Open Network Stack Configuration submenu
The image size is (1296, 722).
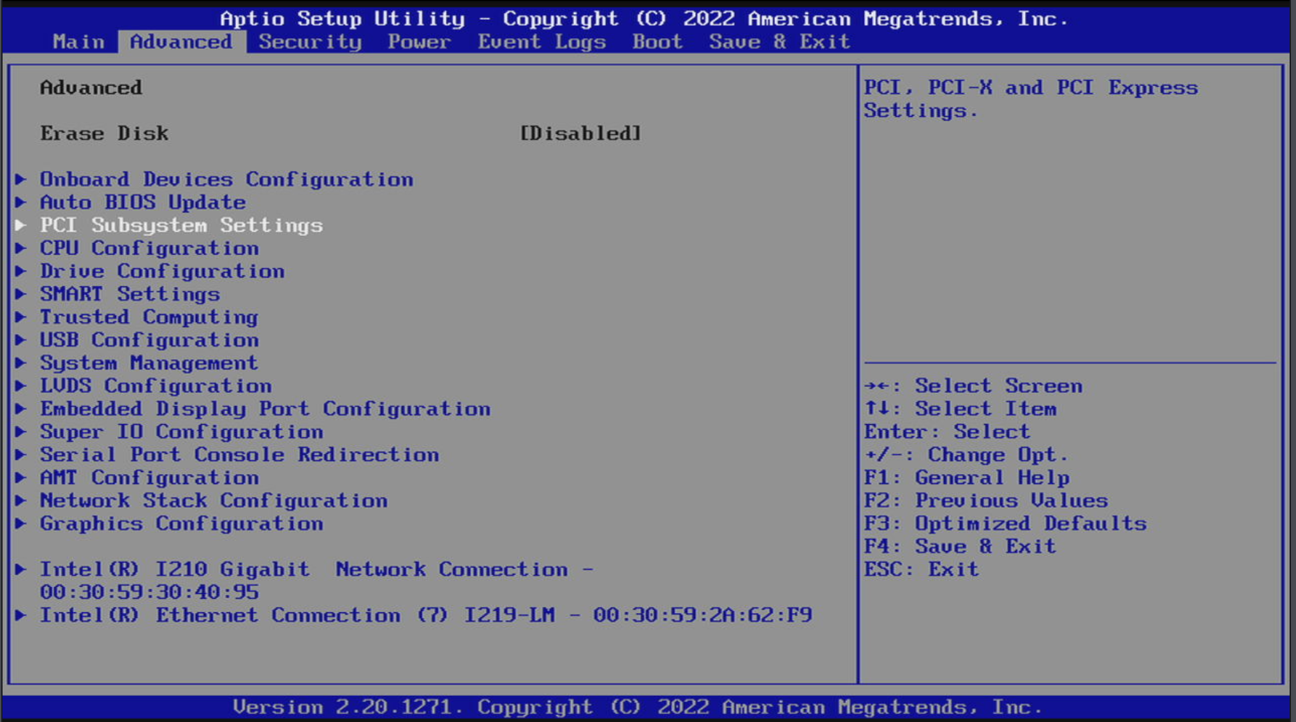tap(214, 501)
